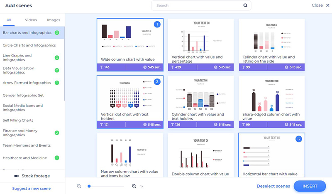Select the Cylinder chart with listing thumbnail
The image size is (332, 194).
[x=271, y=39]
